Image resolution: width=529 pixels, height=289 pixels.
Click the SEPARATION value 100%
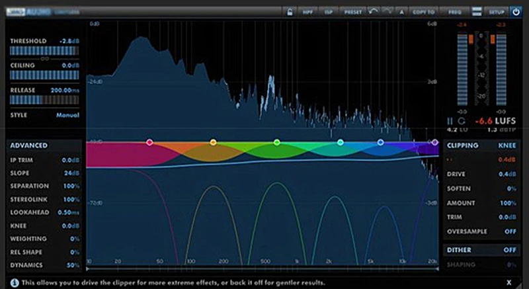[71, 186]
